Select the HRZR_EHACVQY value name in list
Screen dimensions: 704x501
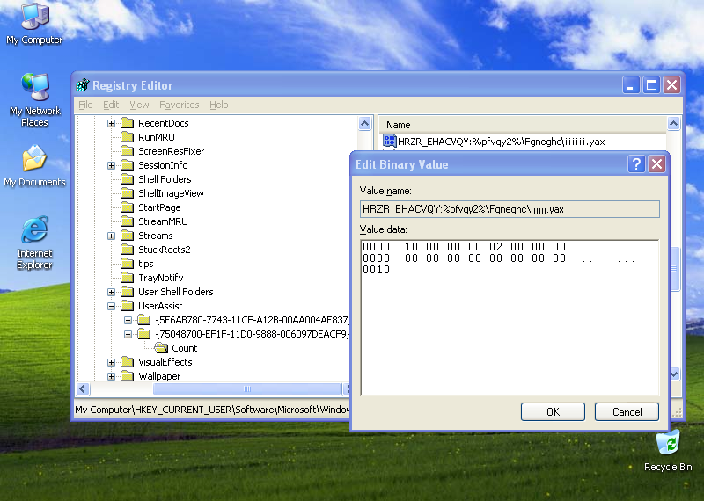(501, 142)
